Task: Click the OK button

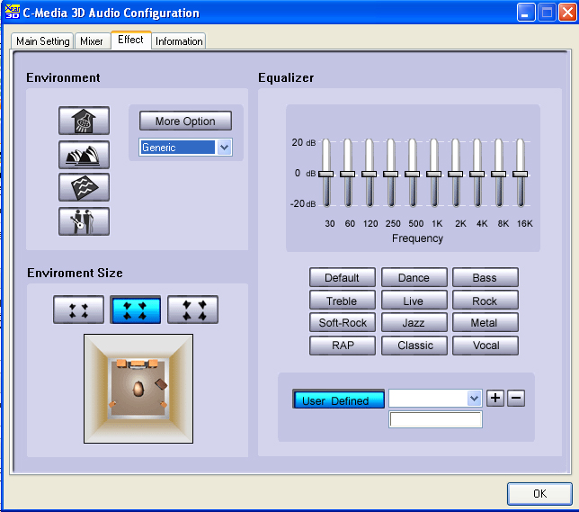Action: pos(539,493)
